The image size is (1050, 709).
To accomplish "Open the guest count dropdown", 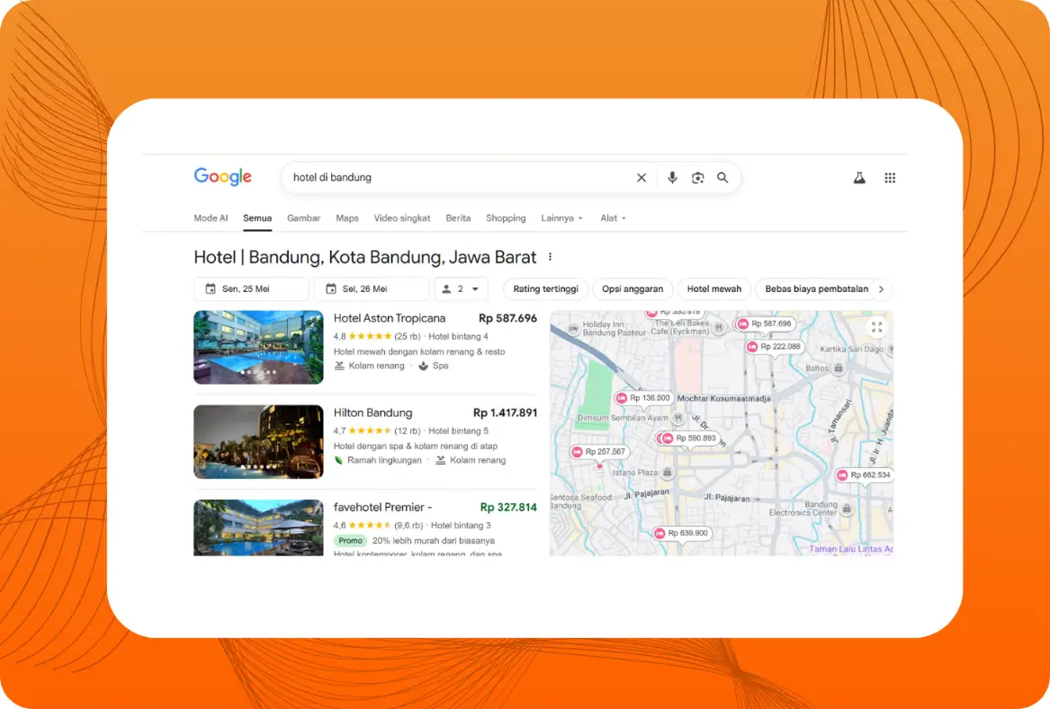I will click(461, 289).
